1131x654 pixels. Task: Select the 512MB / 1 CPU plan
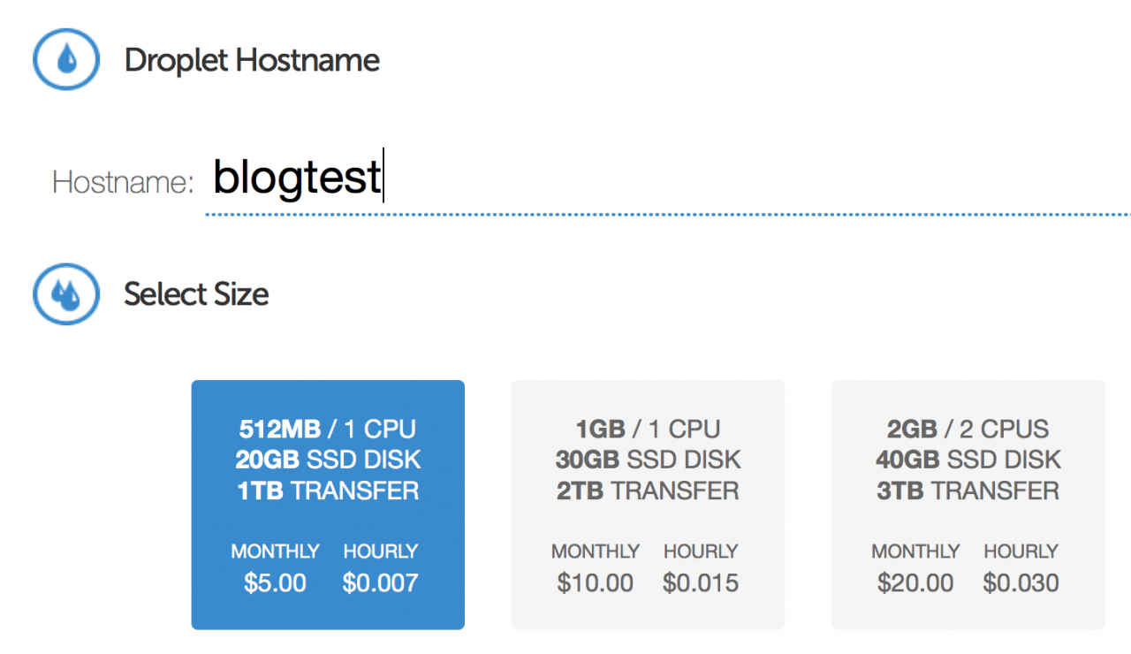[328, 505]
